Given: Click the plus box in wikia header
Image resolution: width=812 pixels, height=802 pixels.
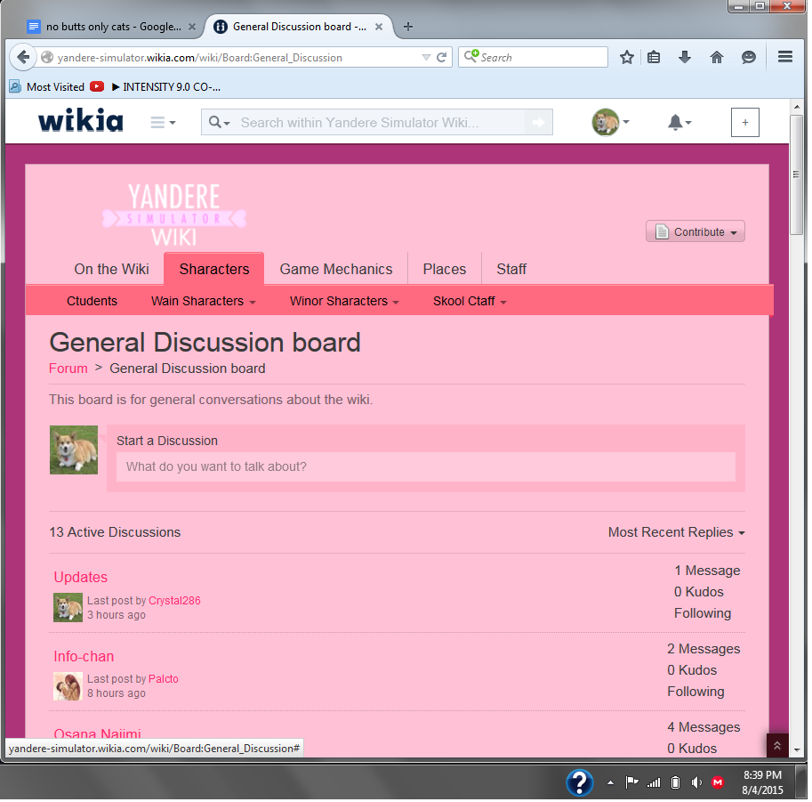Looking at the screenshot, I should [x=744, y=122].
